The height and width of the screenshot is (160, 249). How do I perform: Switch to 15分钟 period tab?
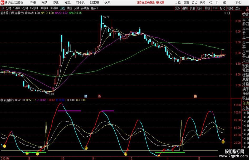(34, 8)
